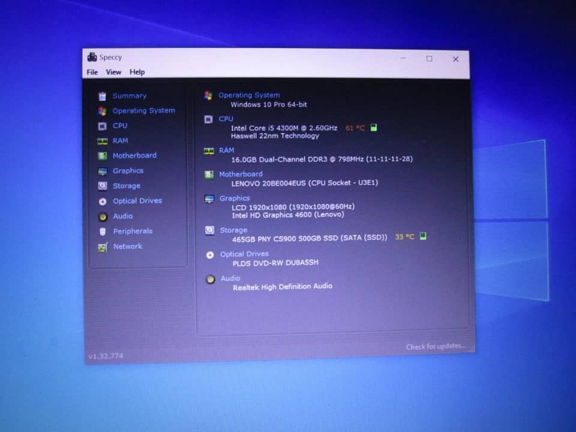This screenshot has height=432, width=576.
Task: Click the 465GB PNY CS900 SSD text
Action: pyautogui.click(x=310, y=238)
